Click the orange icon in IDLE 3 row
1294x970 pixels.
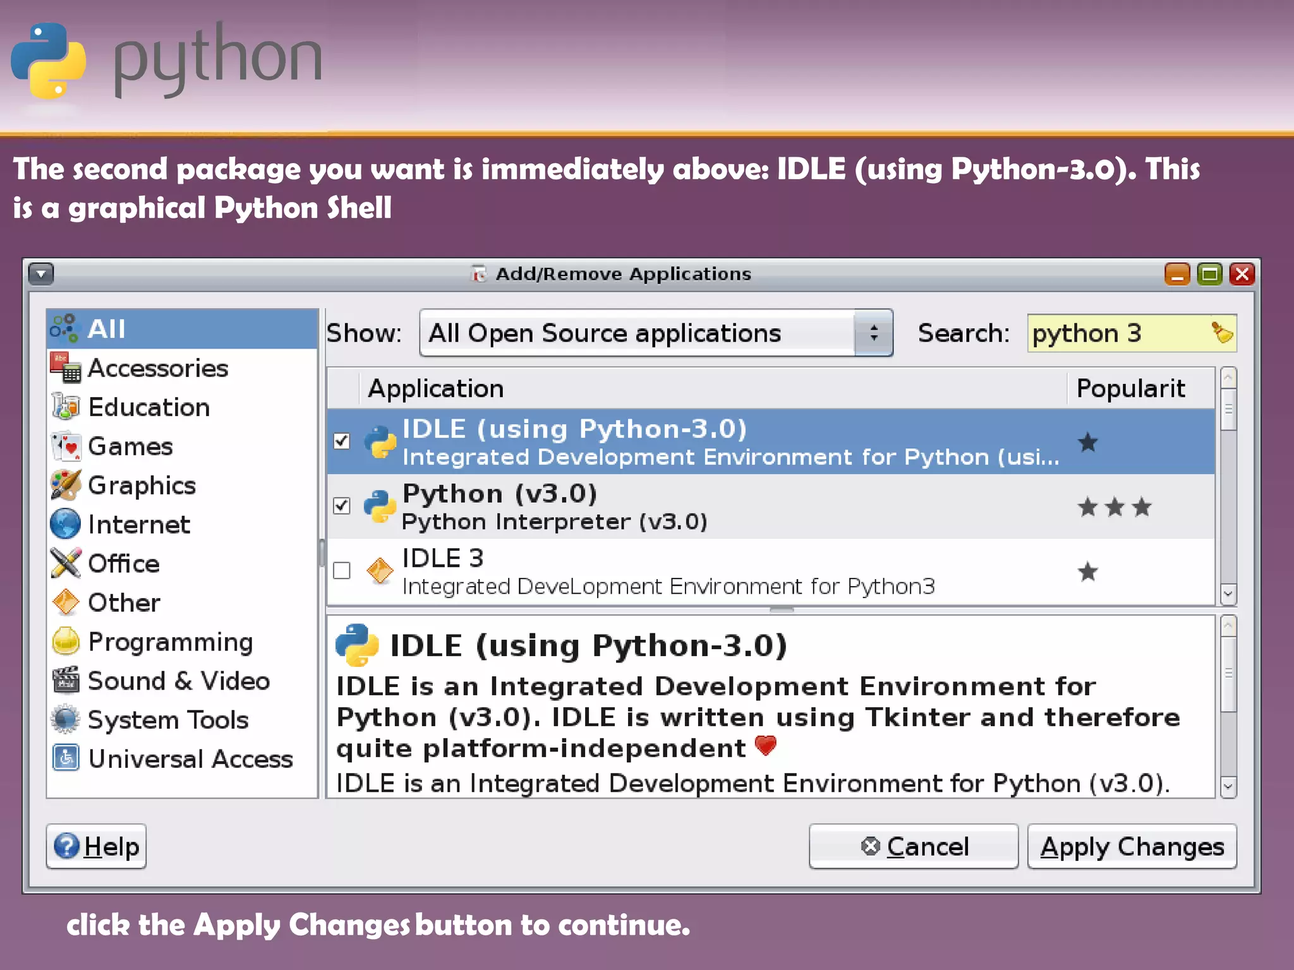tap(380, 571)
